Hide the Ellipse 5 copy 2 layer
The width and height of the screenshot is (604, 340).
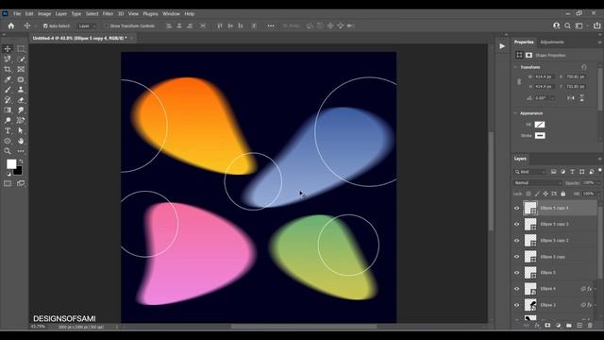click(x=517, y=241)
